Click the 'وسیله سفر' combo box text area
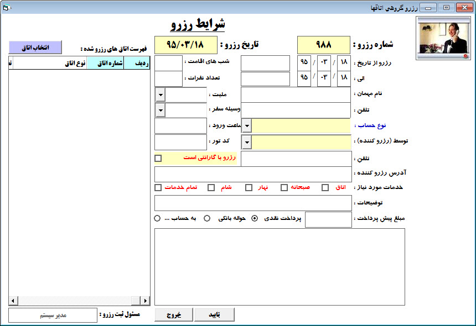476x326 pixels. 186,111
